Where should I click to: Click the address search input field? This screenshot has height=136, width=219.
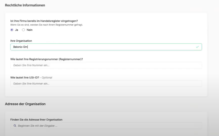(106, 126)
